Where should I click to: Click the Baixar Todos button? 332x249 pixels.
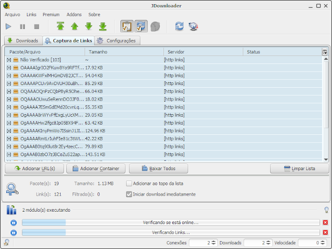158,169
